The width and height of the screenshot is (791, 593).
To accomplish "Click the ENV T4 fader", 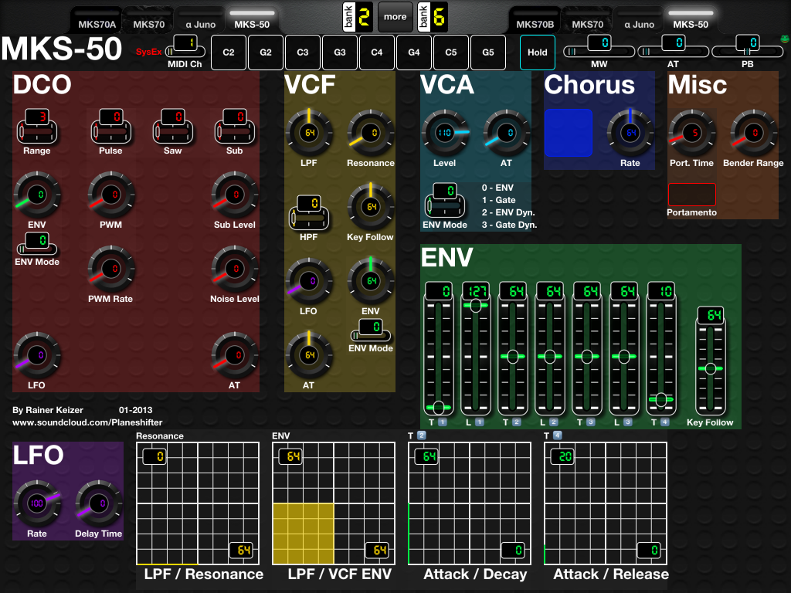I will pos(661,348).
